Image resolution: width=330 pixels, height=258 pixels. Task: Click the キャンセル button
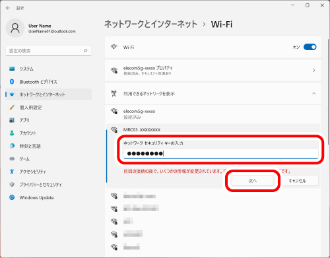[x=297, y=181]
